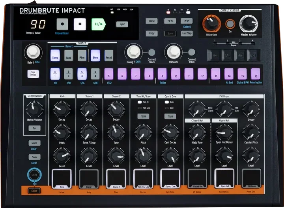Hit the Closed Hat pad

197,179
